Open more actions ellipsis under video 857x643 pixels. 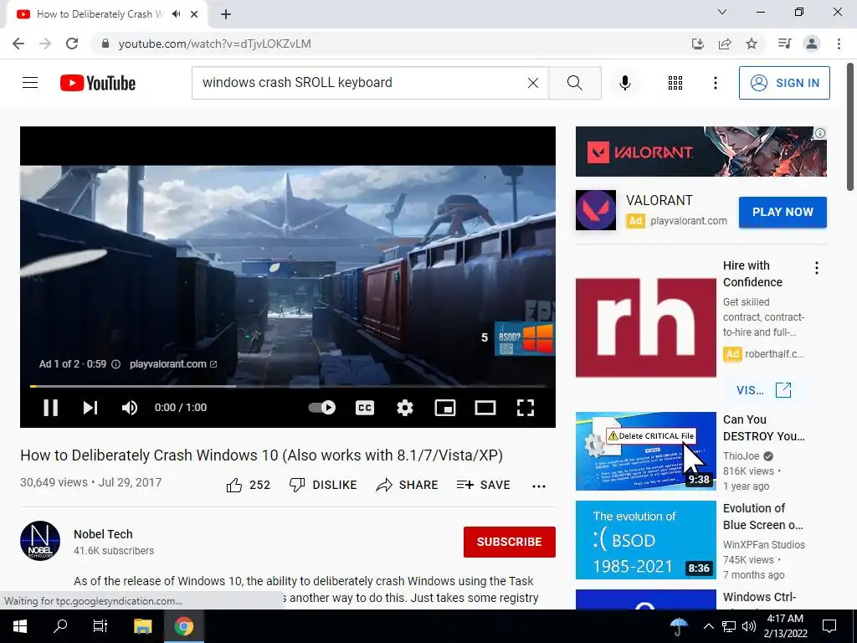pyautogui.click(x=539, y=486)
